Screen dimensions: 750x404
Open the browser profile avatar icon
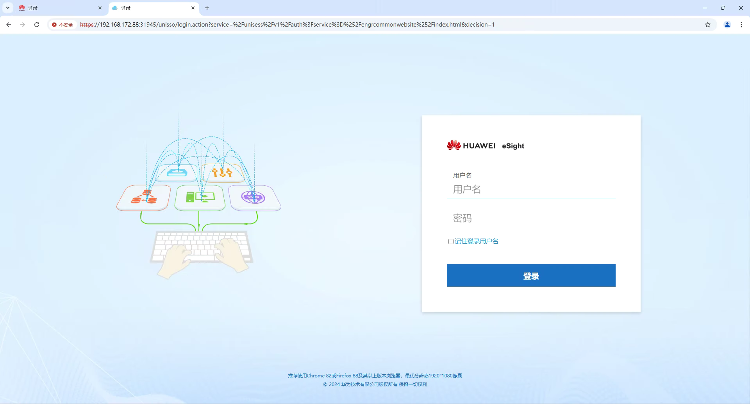click(x=727, y=25)
